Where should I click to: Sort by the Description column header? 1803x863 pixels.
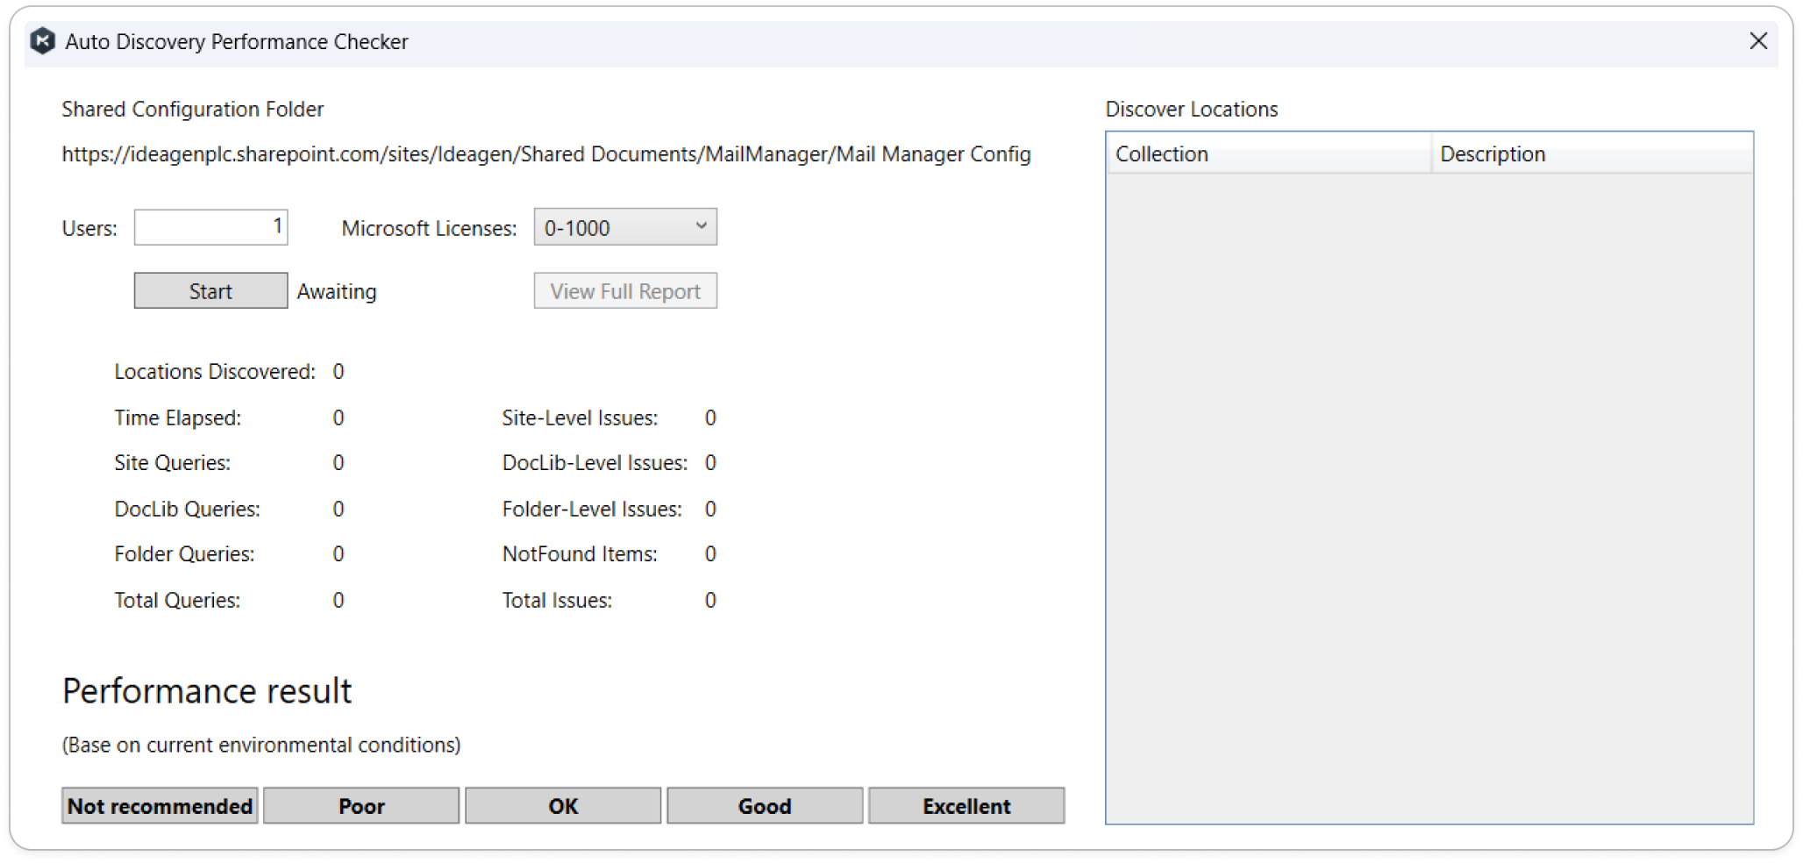(x=1591, y=153)
